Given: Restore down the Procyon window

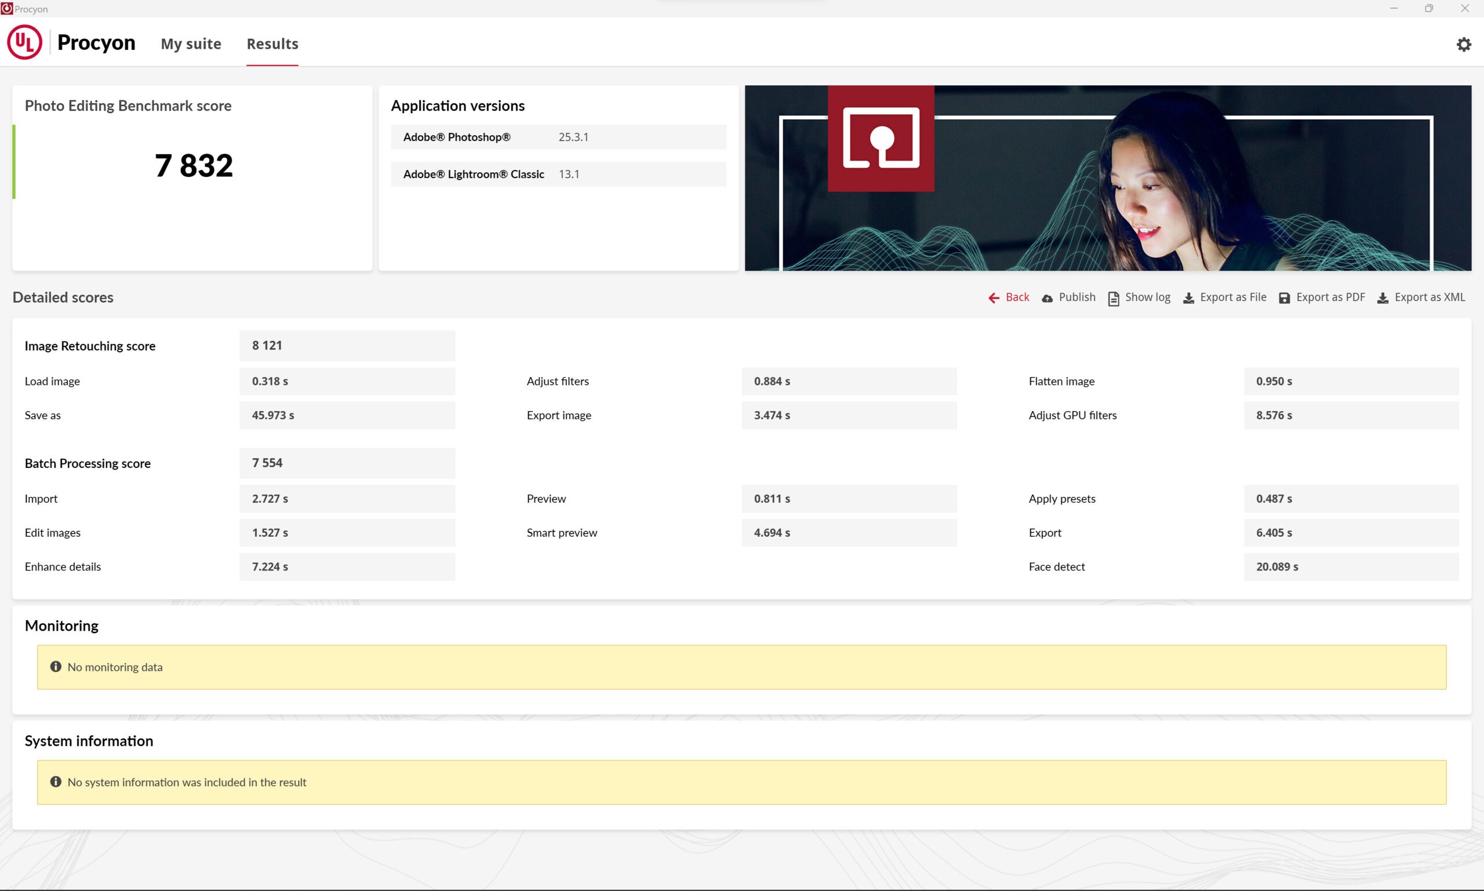Looking at the screenshot, I should pos(1429,8).
